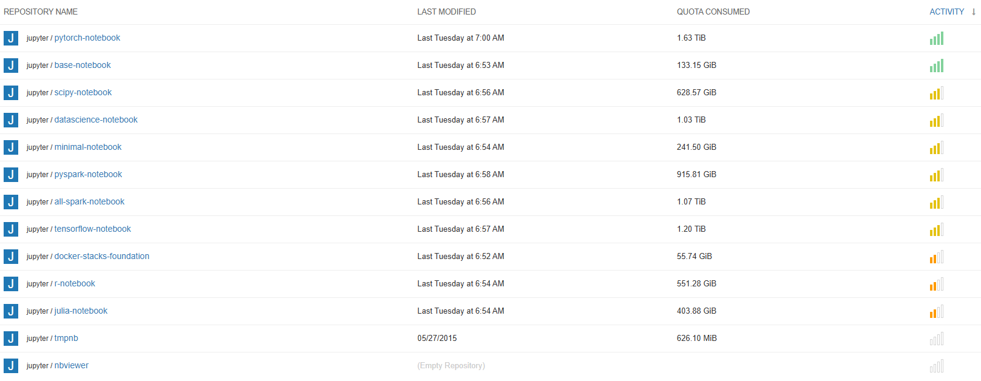
Task: Open the tensorflow-notebook repository link
Action: [92, 229]
